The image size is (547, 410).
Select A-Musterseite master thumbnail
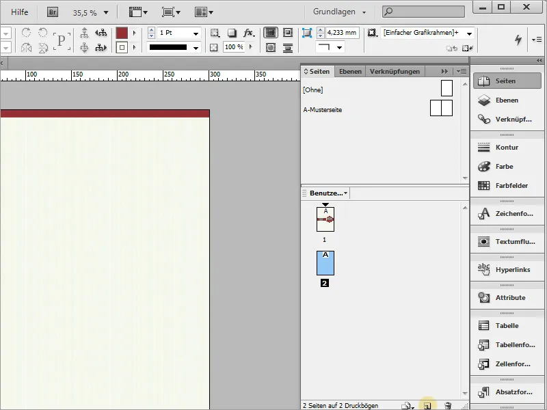point(441,108)
